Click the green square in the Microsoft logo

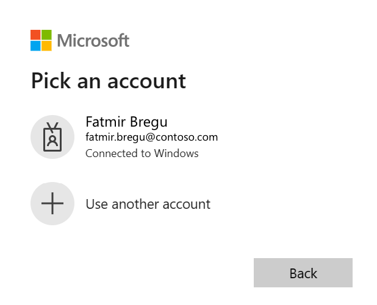pos(46,35)
